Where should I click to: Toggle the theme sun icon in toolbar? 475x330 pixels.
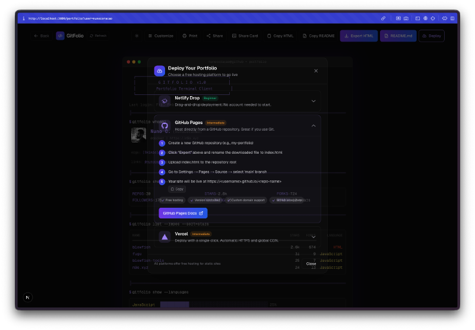(137, 36)
